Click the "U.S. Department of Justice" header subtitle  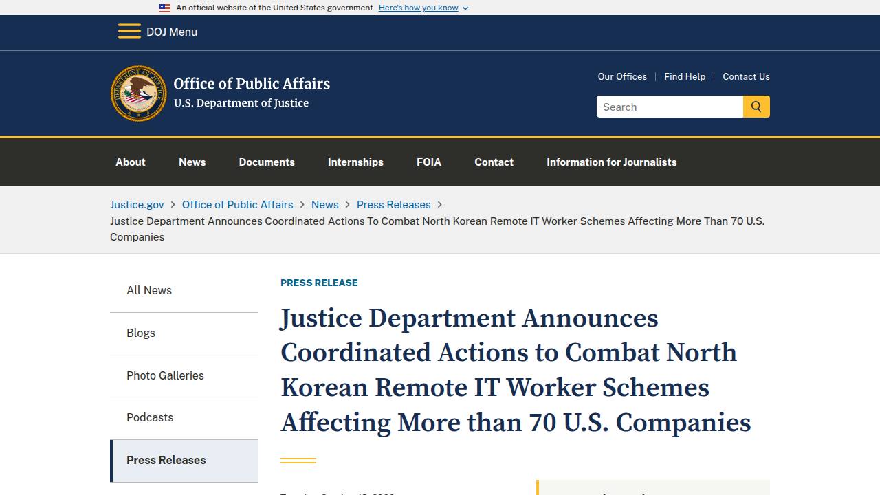click(241, 103)
